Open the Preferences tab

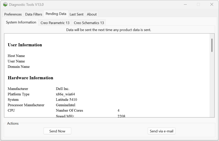(13, 14)
